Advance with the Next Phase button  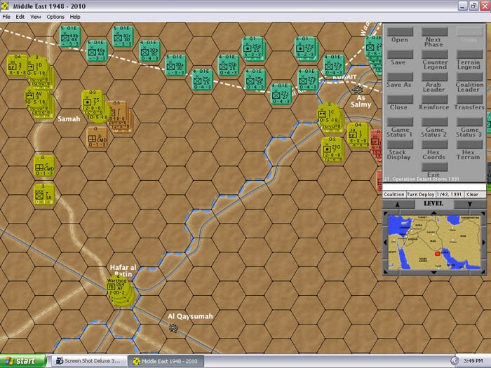pyautogui.click(x=434, y=32)
